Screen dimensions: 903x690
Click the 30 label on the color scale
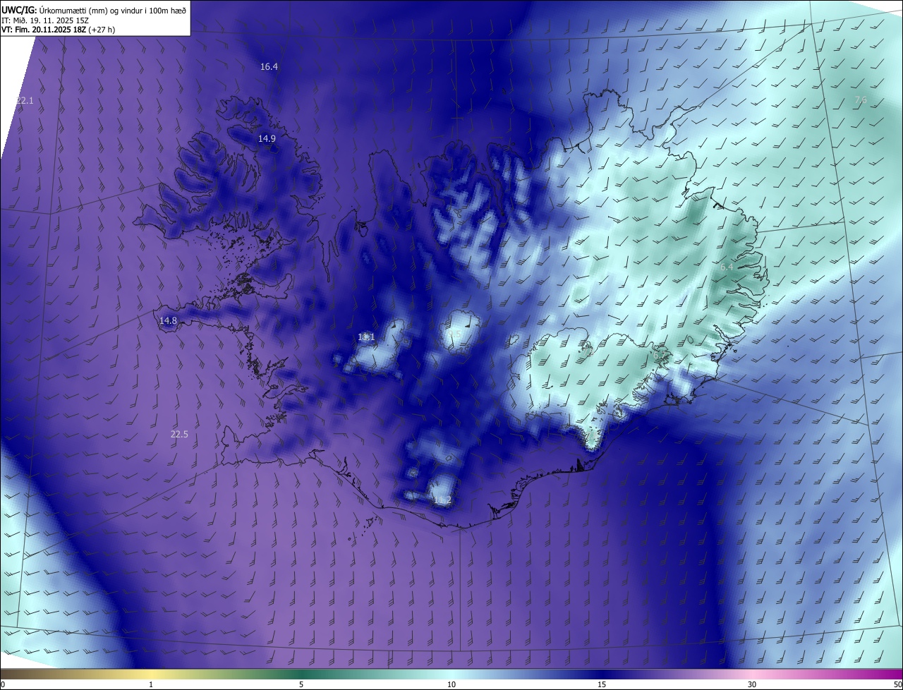[752, 684]
